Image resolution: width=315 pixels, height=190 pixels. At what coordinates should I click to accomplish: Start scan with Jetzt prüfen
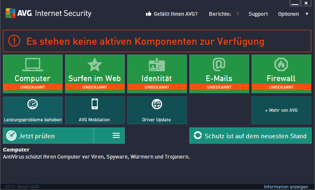click(x=48, y=136)
